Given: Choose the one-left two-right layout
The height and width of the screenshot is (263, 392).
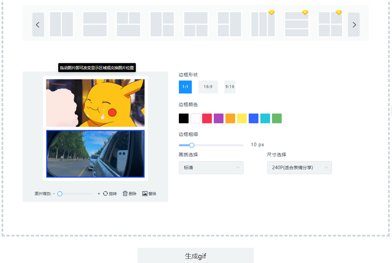Looking at the screenshot, I should click(162, 24).
